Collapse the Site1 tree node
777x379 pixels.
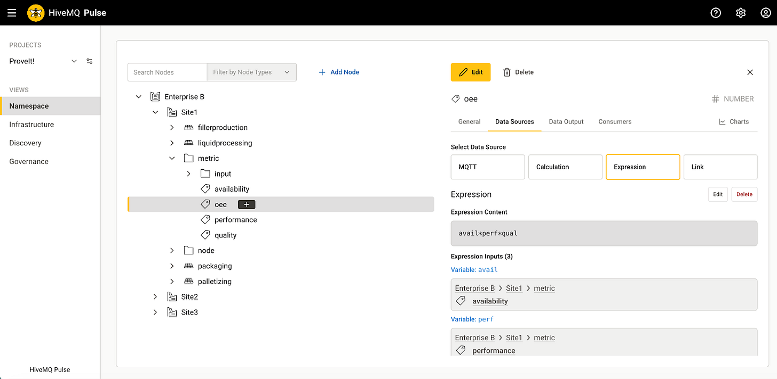click(x=155, y=112)
